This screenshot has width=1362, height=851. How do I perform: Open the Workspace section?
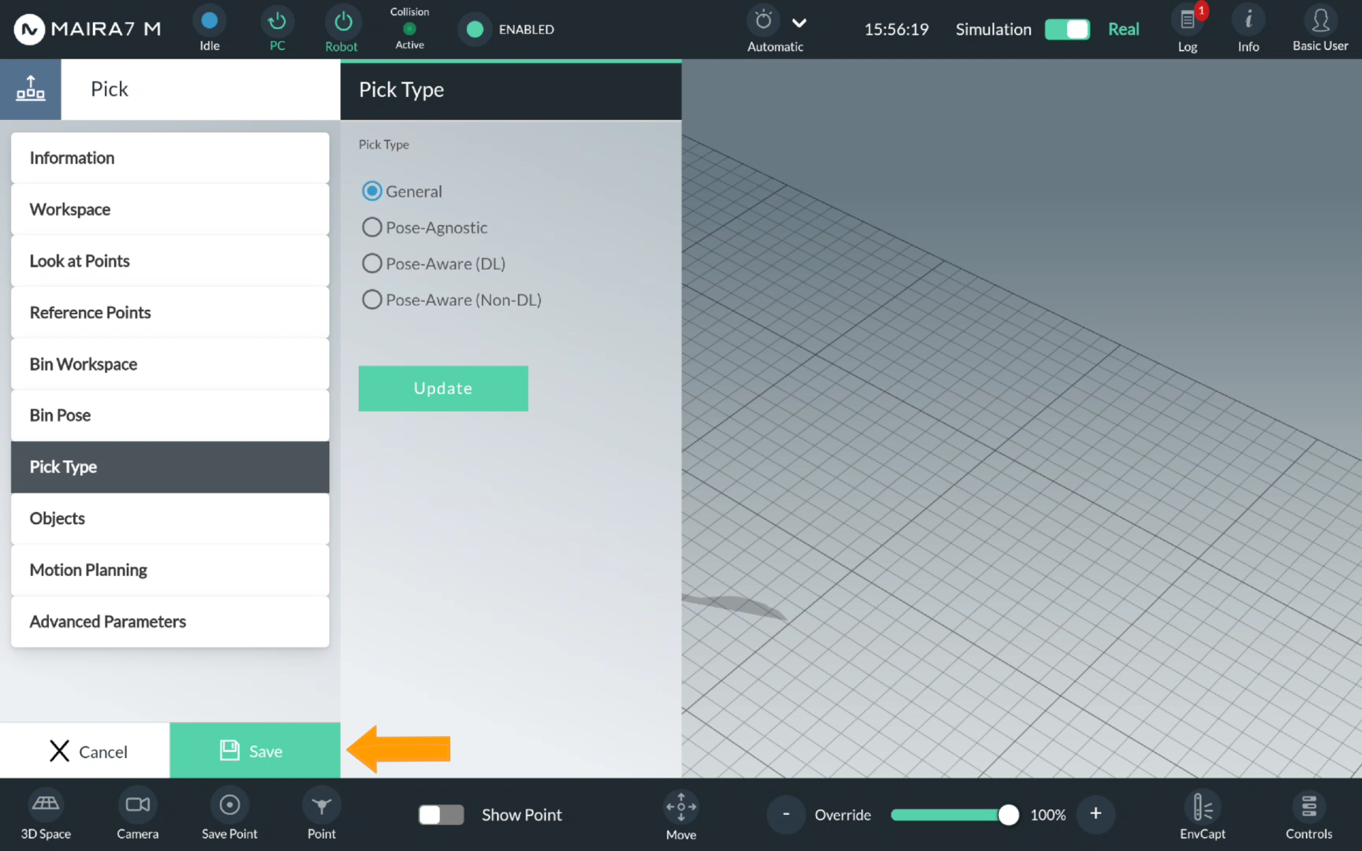pos(170,209)
